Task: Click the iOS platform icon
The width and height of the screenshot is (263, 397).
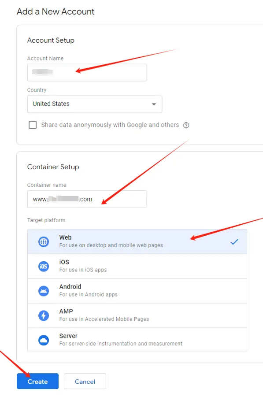Action: click(x=44, y=266)
